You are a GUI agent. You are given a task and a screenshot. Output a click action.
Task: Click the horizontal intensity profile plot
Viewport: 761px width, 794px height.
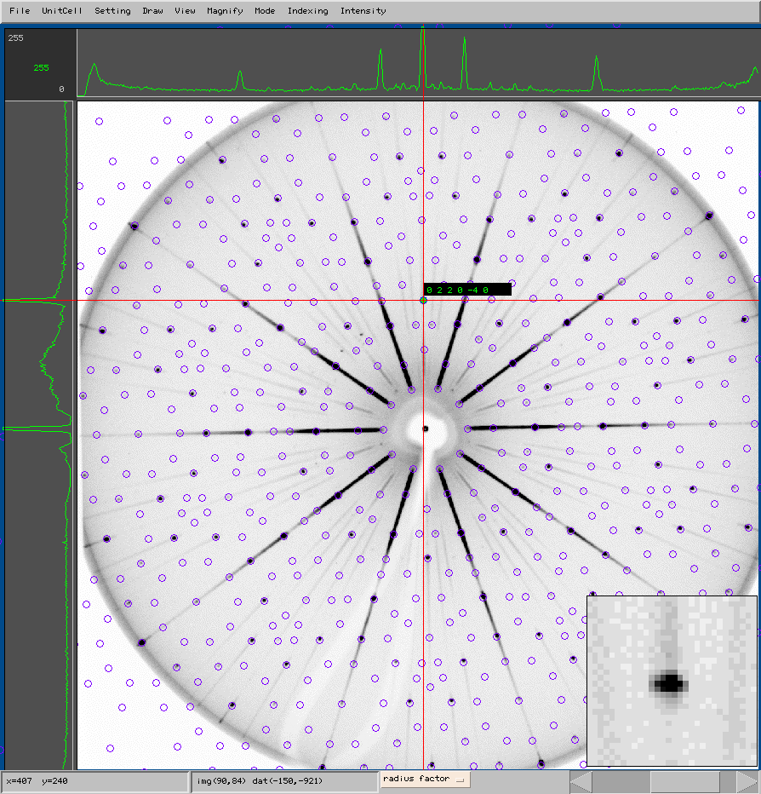pyautogui.click(x=419, y=63)
